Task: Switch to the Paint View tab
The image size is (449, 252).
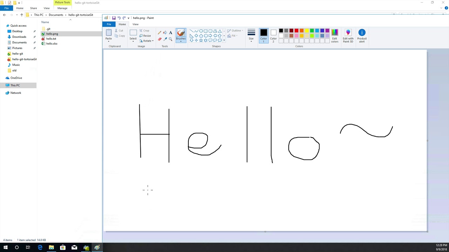Action: click(135, 24)
